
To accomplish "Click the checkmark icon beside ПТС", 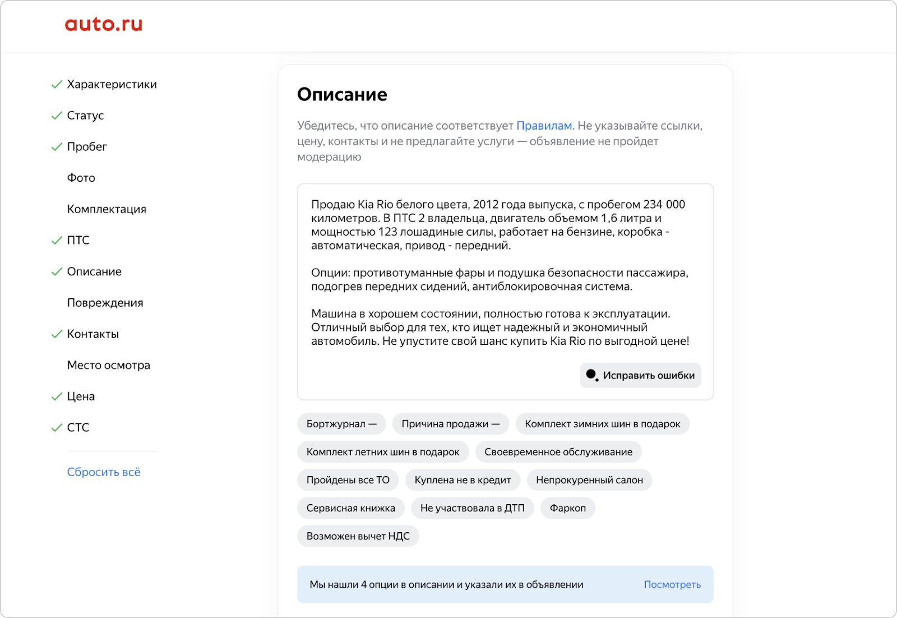I will click(57, 241).
